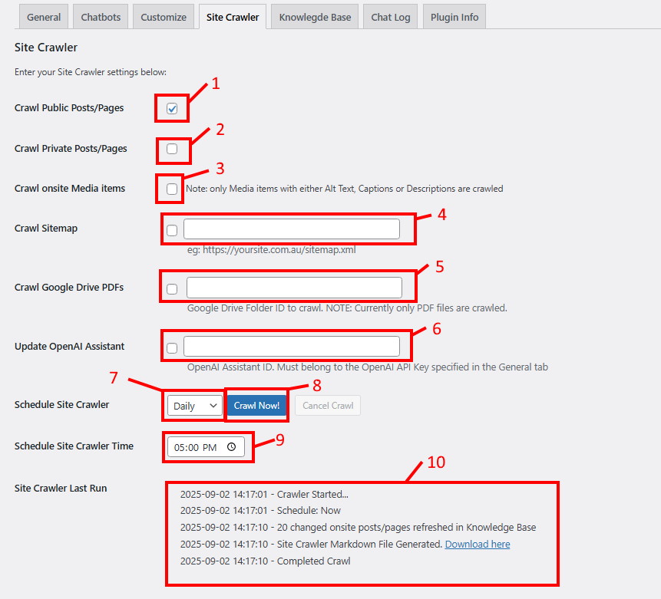View the Plugin Info tab

454,17
